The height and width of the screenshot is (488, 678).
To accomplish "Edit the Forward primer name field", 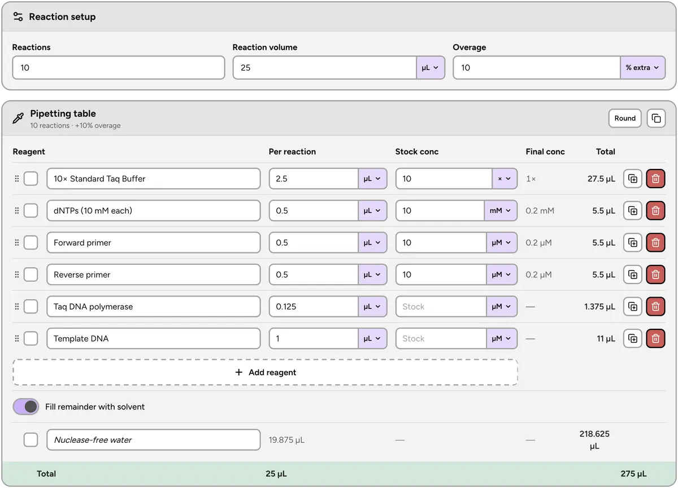I will point(154,243).
